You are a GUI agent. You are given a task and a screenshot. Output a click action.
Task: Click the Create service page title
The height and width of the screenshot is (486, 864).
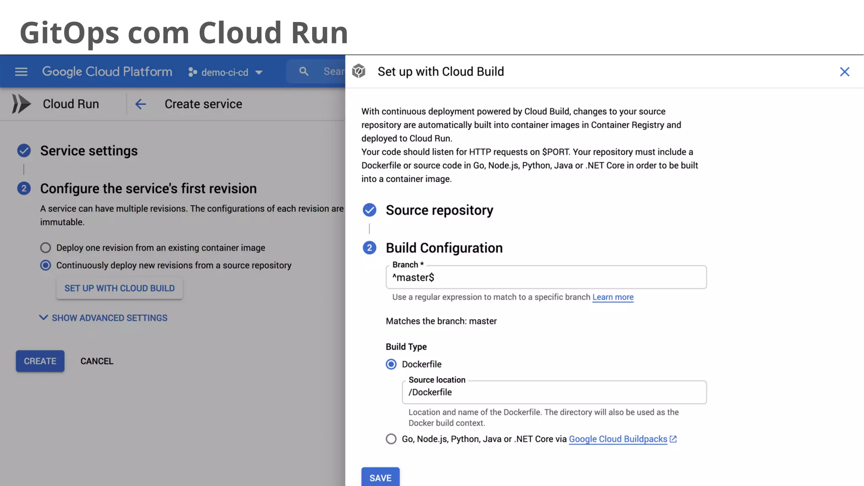[203, 104]
